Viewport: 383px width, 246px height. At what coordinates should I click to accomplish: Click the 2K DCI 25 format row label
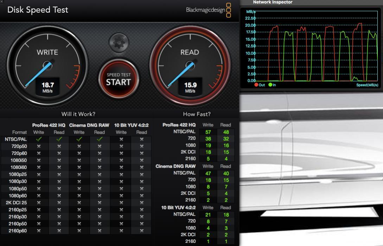(x=17, y=202)
